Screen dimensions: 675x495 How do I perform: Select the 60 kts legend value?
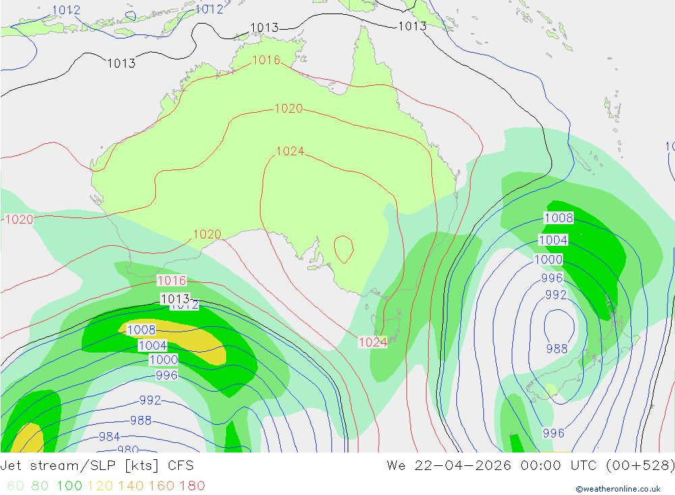[x=16, y=486]
